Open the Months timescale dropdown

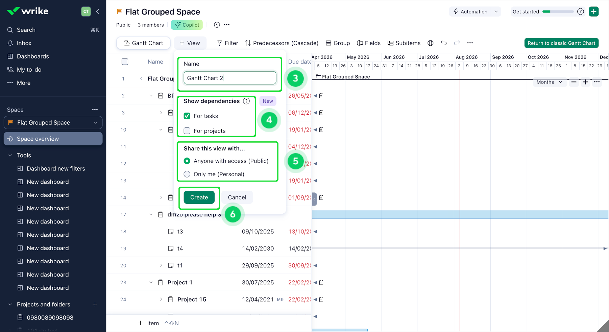coord(550,82)
